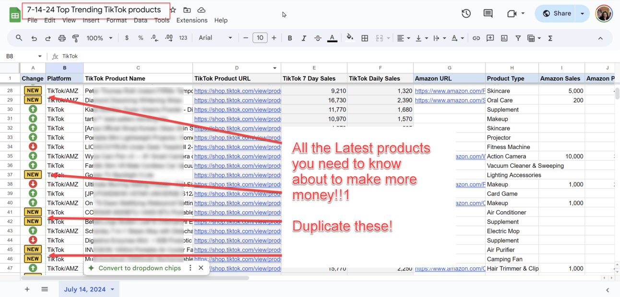Image resolution: width=620 pixels, height=297 pixels.
Task: Open the comments history icon
Action: click(x=488, y=13)
